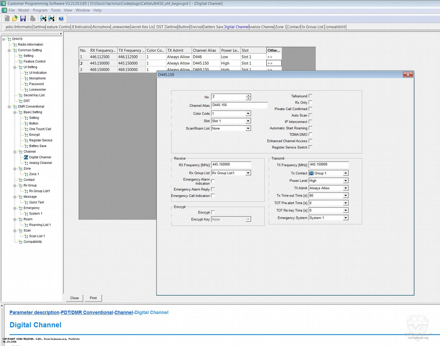Open the Color Code dropdown
This screenshot has height=346, width=440.
(248, 113)
